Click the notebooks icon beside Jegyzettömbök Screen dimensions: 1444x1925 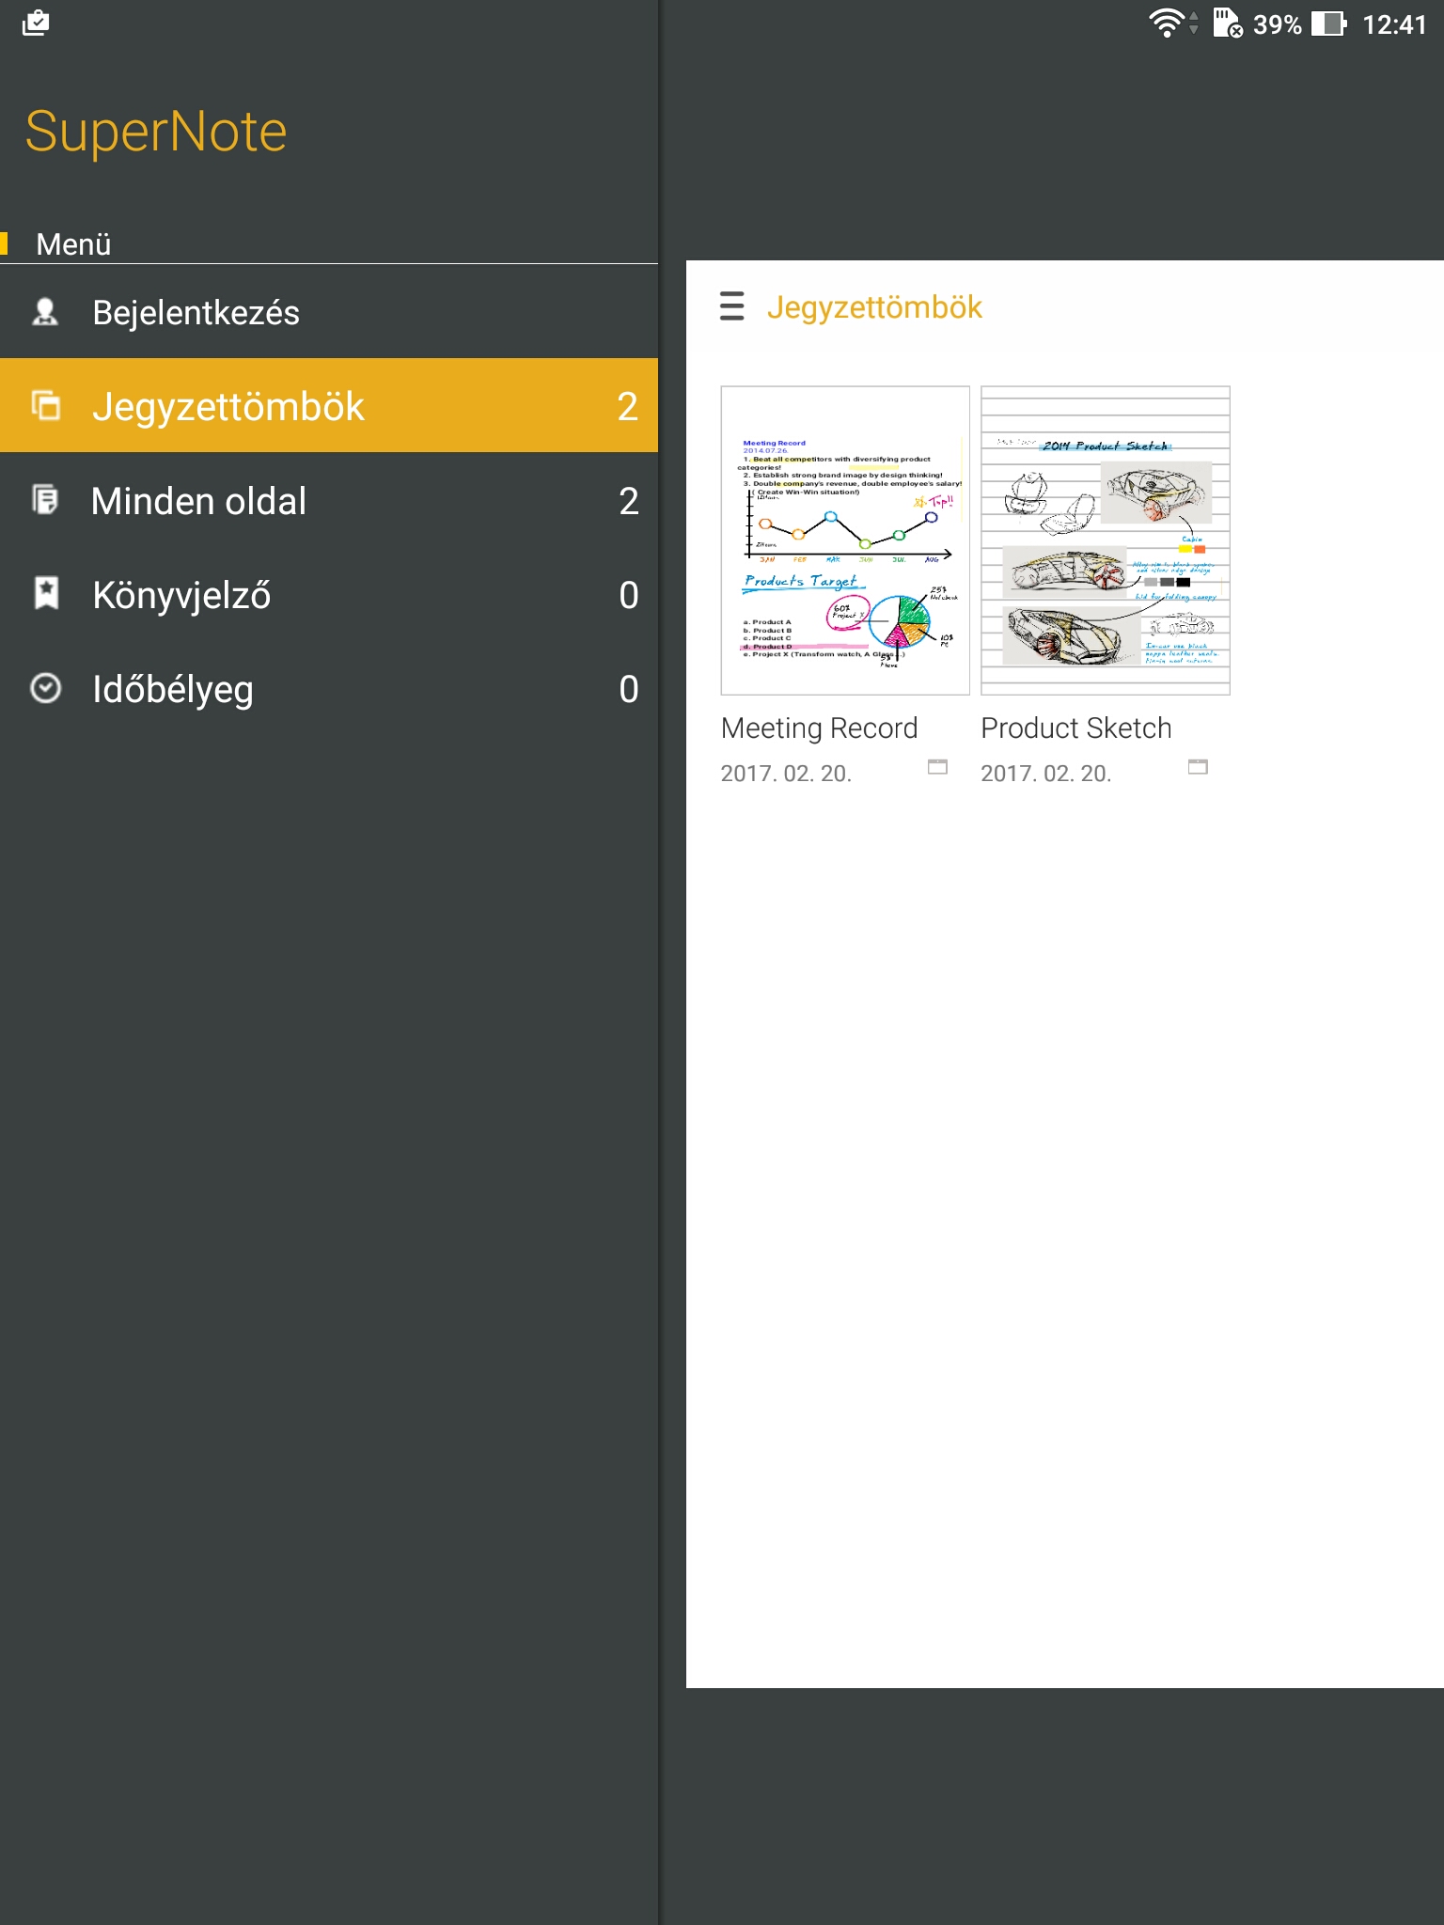click(x=45, y=405)
